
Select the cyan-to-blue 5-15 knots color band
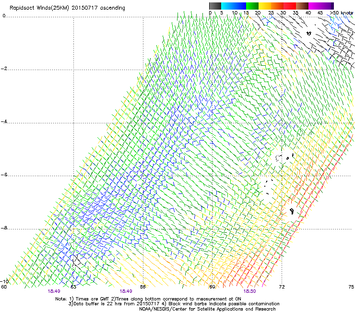[x=234, y=6]
